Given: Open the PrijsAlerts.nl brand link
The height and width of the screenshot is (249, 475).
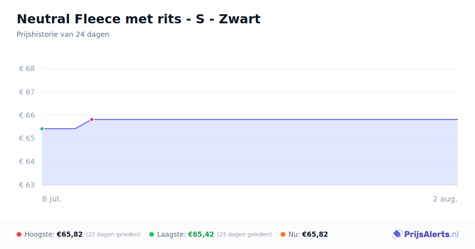Looking at the screenshot, I should pyautogui.click(x=426, y=234).
